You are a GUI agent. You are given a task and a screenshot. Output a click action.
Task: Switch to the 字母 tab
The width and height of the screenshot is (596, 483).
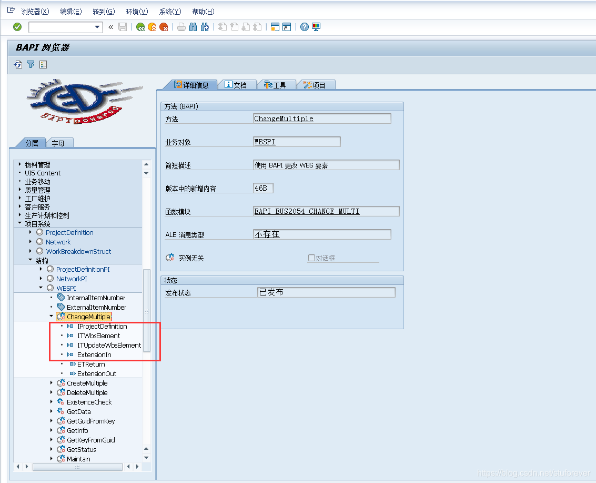tap(58, 143)
